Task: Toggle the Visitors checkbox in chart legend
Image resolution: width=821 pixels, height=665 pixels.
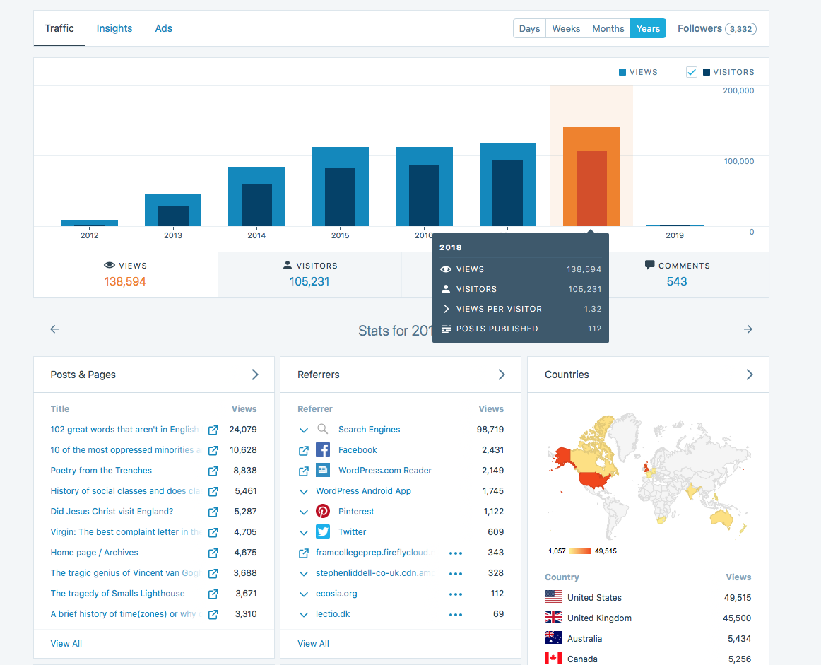Action: [x=692, y=72]
